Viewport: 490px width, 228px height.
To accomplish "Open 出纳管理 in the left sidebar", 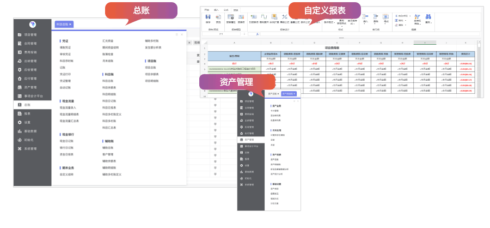I will coord(20,61).
